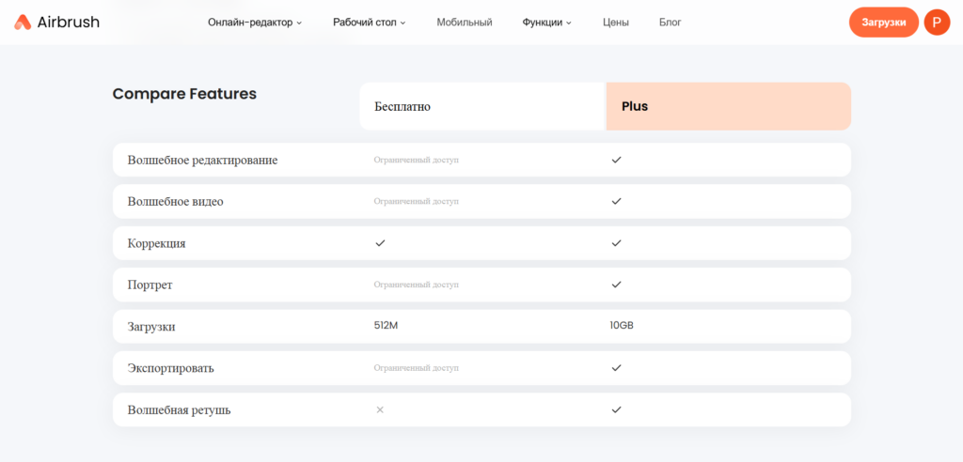Click the Экспортировать feature label
This screenshot has width=963, height=462.
click(x=171, y=369)
